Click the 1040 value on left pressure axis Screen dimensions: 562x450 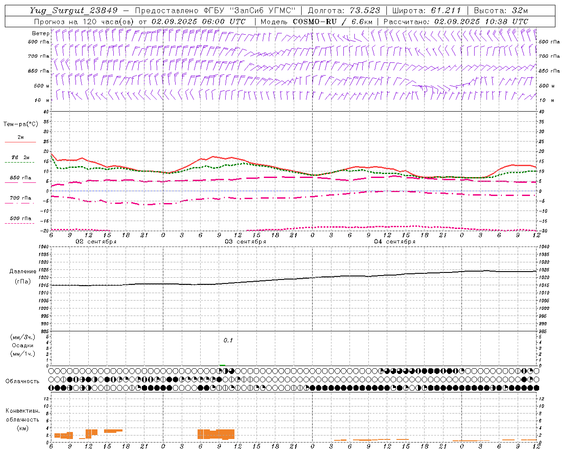tap(43, 247)
